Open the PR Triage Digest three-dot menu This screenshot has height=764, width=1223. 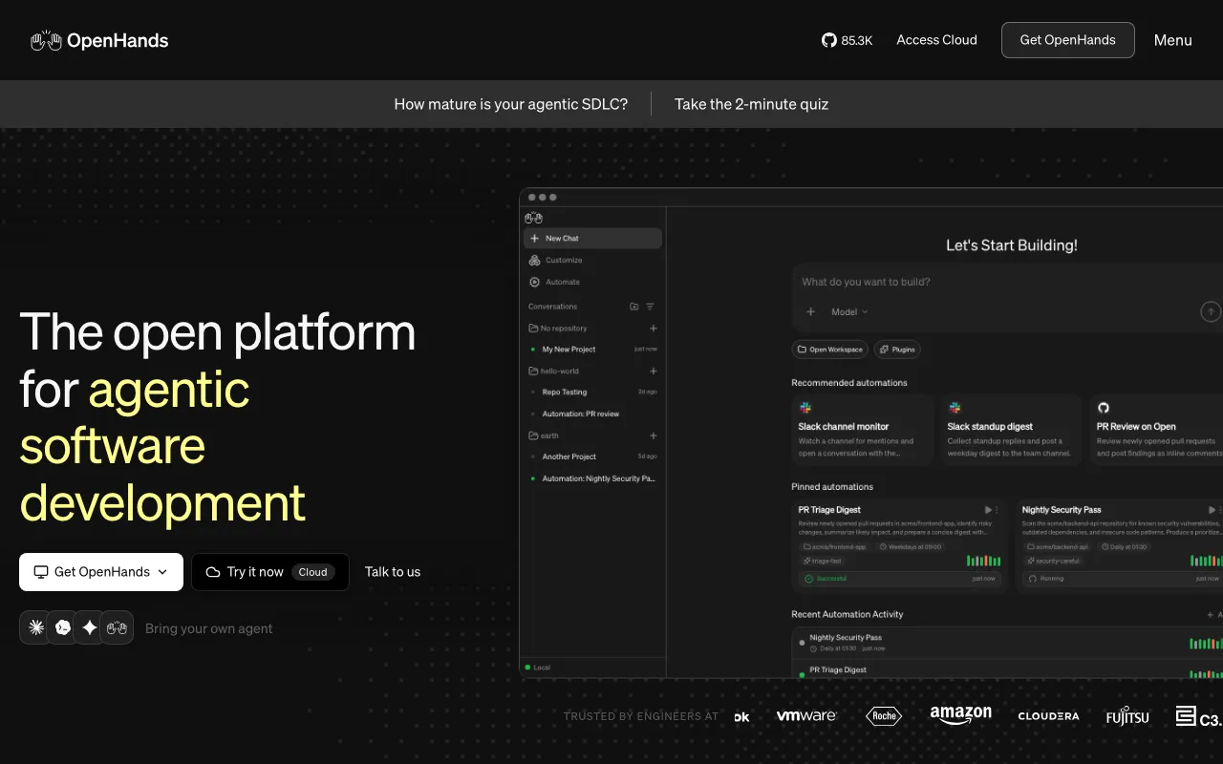click(997, 510)
